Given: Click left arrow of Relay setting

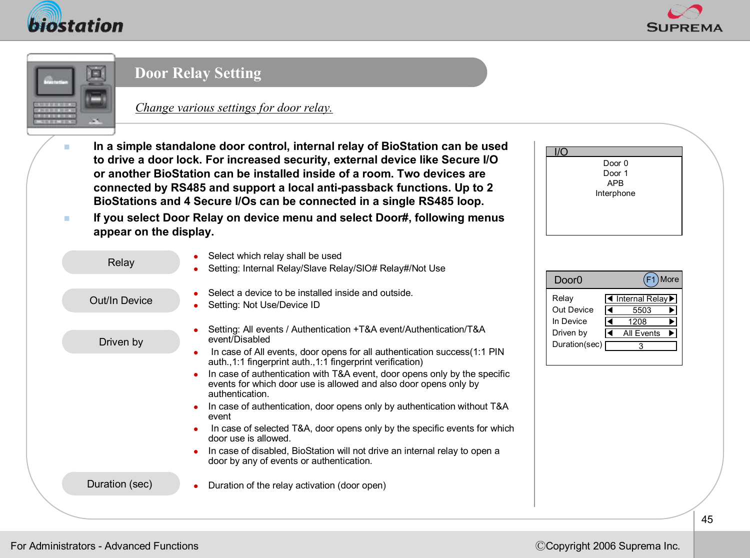Looking at the screenshot, I should tap(609, 298).
